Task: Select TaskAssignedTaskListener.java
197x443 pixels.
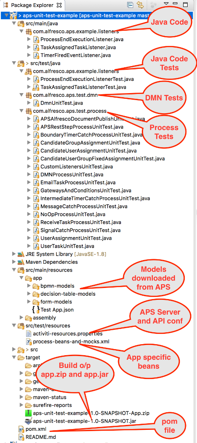Action: coord(78,48)
